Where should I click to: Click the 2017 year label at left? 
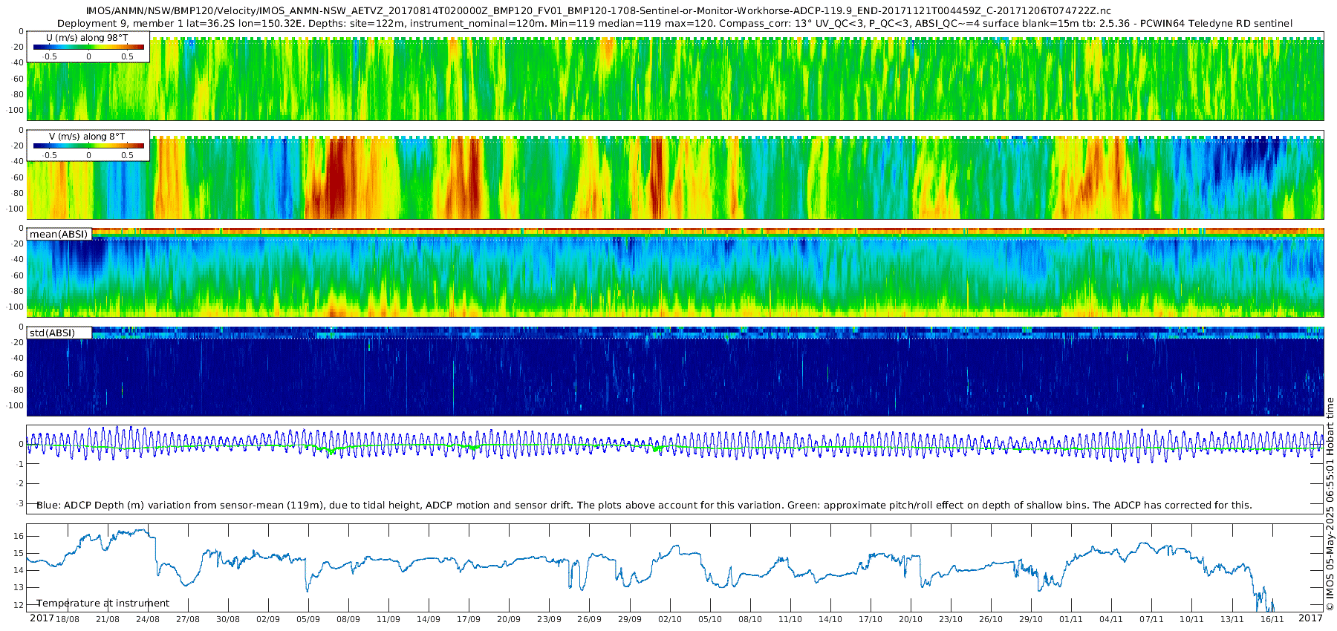[42, 618]
